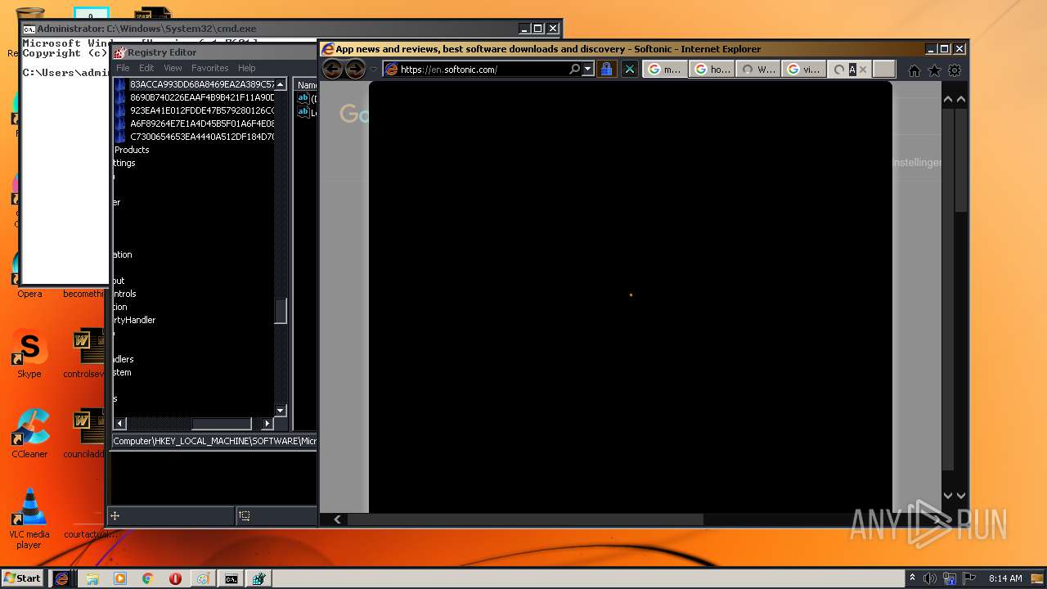The height and width of the screenshot is (589, 1047).
Task: Open Windows Explorer from taskbar
Action: 92,578
